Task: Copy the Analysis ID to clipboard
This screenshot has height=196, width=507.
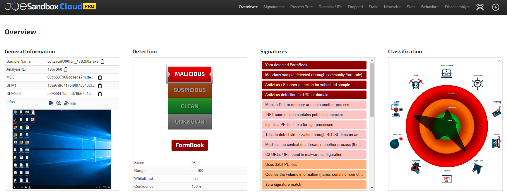Action: click(x=66, y=69)
